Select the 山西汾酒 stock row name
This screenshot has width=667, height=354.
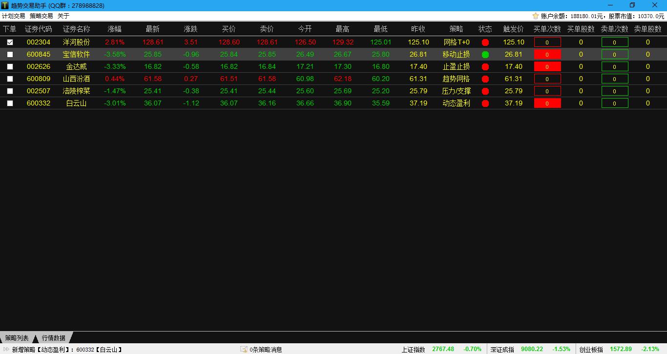coord(77,79)
